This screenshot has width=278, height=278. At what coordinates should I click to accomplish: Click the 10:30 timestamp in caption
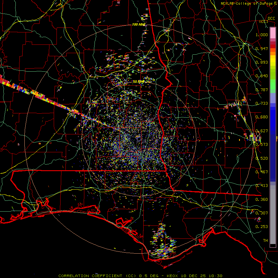[x=215, y=276]
